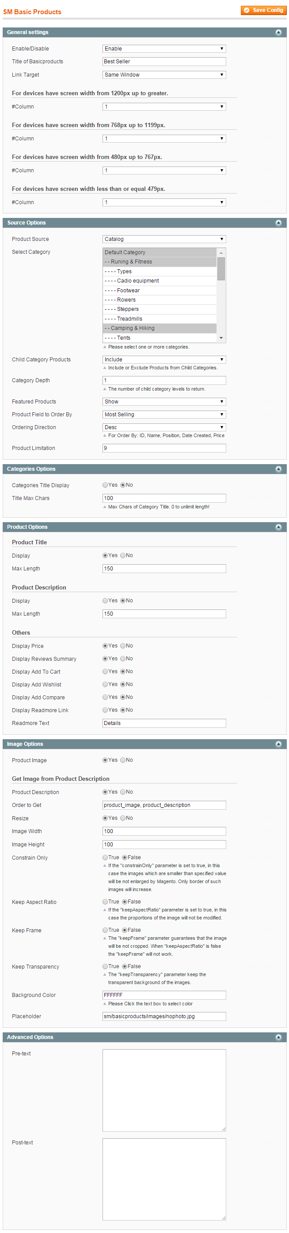The image size is (289, 1233).
Task: Set Categories Title Display to Yes
Action: [105, 485]
